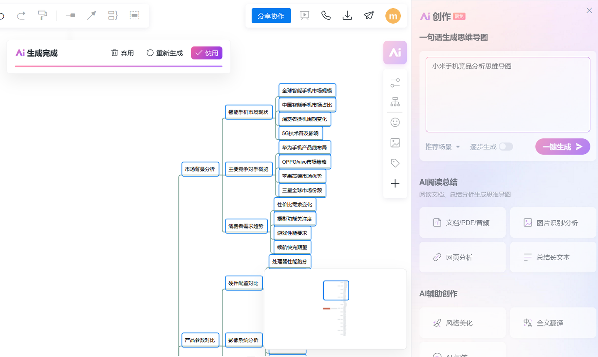Select the 文档/PDF/音频 option

click(x=463, y=223)
